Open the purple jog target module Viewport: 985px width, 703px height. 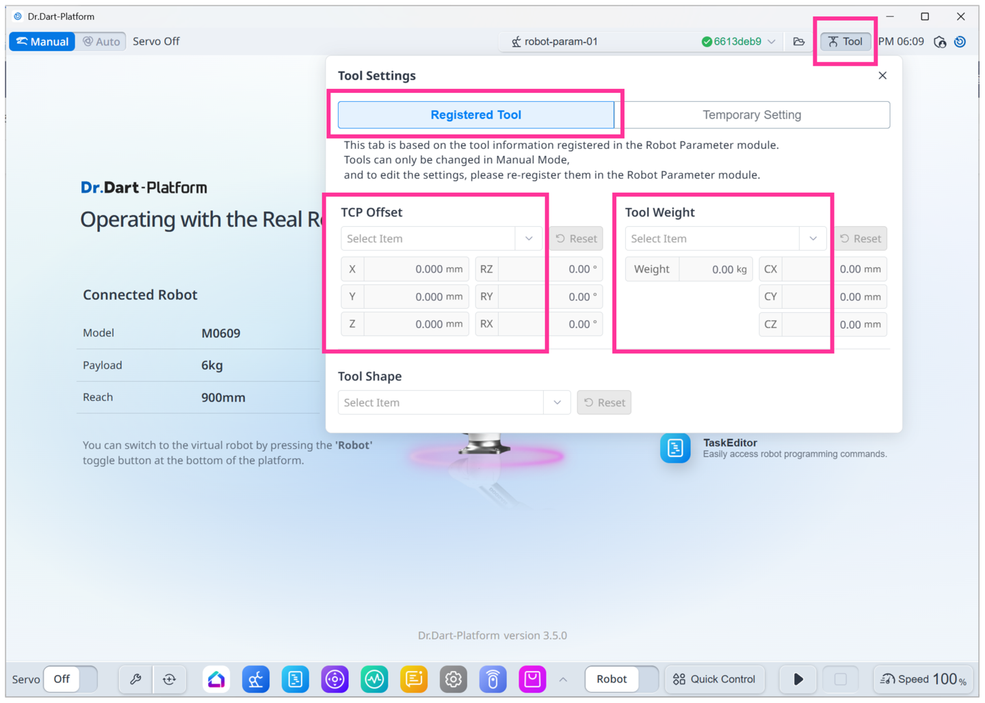coord(334,679)
